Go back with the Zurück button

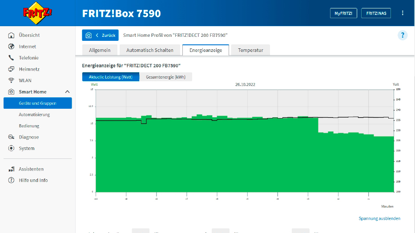pyautogui.click(x=101, y=35)
